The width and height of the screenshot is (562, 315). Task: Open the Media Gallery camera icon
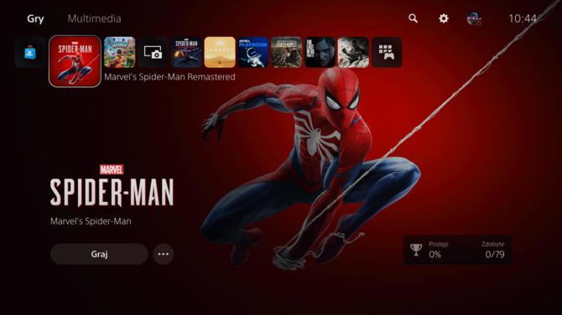click(x=153, y=52)
